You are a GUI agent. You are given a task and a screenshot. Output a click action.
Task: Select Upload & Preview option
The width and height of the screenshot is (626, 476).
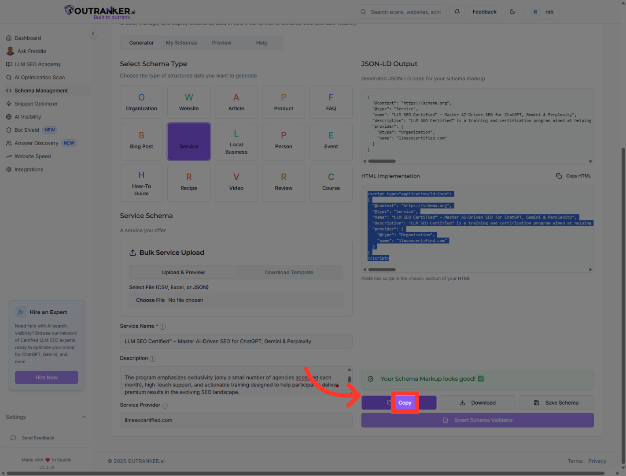[183, 272]
